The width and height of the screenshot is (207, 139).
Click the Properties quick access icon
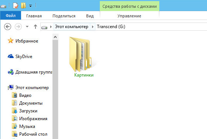(16, 6)
